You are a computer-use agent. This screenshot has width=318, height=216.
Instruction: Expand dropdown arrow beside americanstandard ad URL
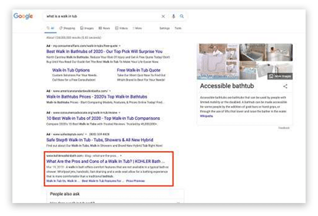tap(110, 91)
